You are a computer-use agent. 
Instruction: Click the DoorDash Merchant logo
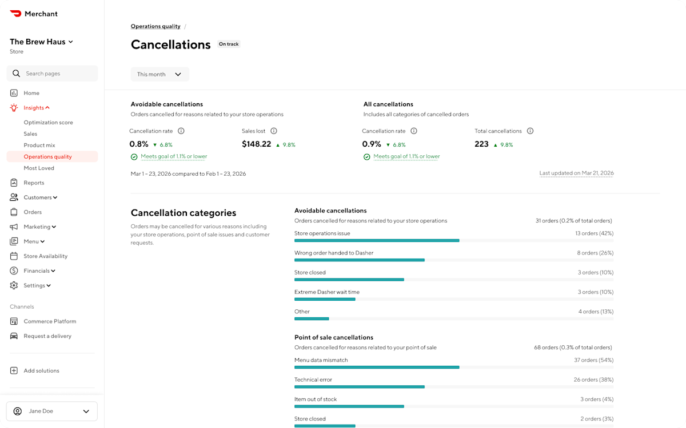click(x=33, y=13)
